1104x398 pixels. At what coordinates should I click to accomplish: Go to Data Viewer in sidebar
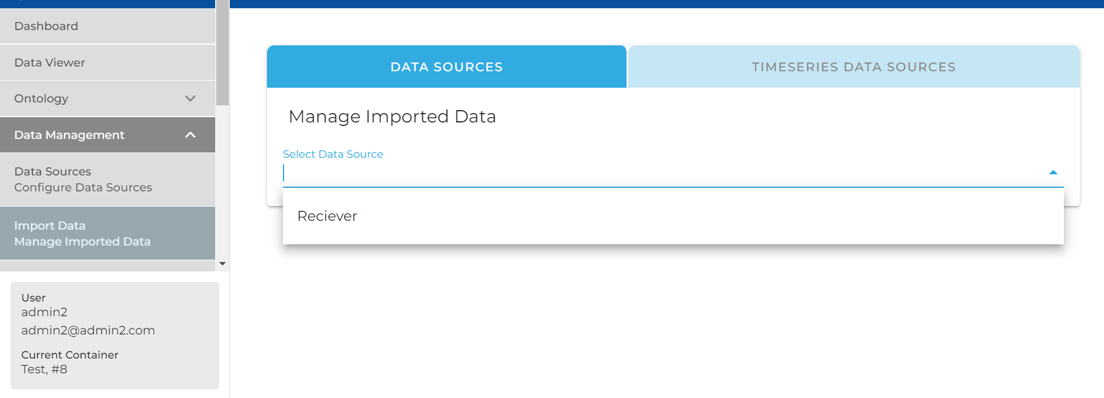point(50,62)
